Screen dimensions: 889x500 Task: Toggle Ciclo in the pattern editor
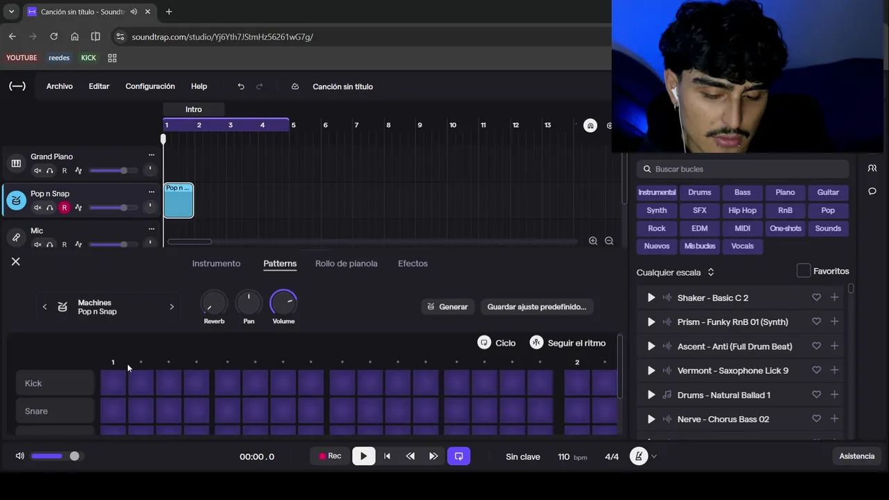(497, 343)
